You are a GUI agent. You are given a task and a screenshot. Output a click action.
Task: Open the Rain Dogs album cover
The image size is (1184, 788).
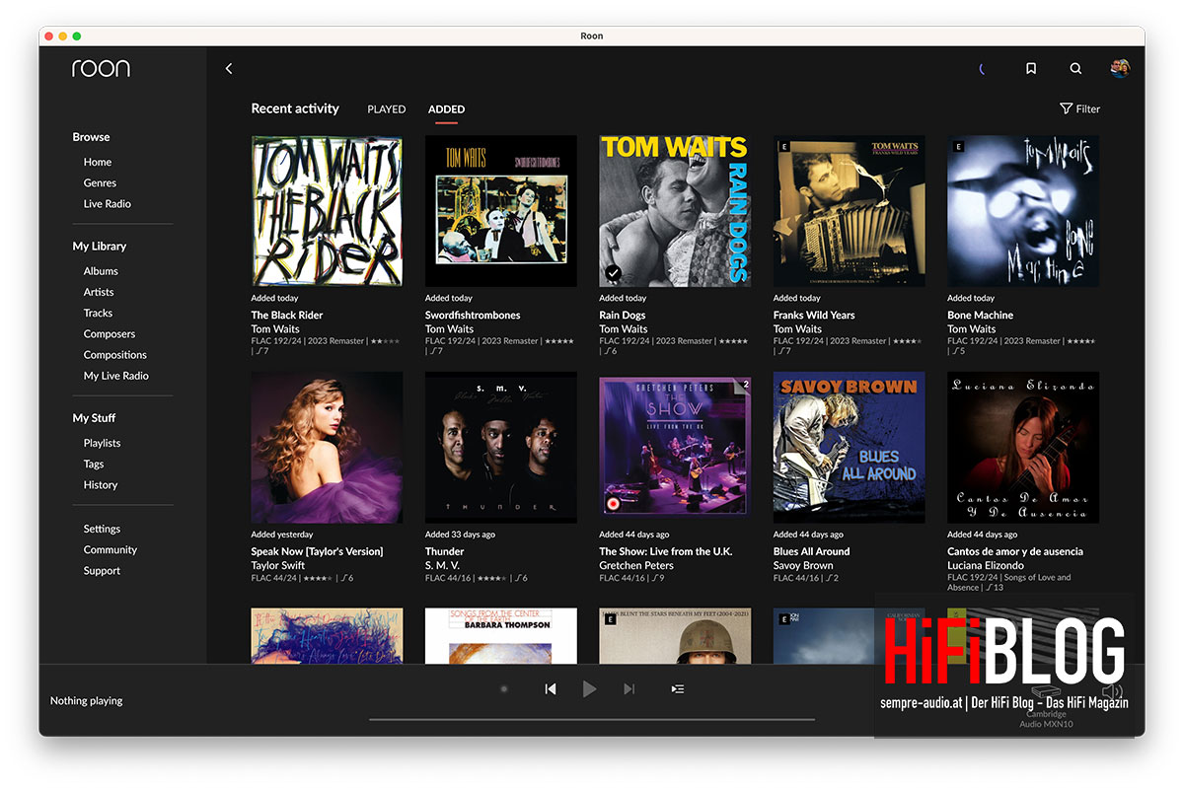675,211
